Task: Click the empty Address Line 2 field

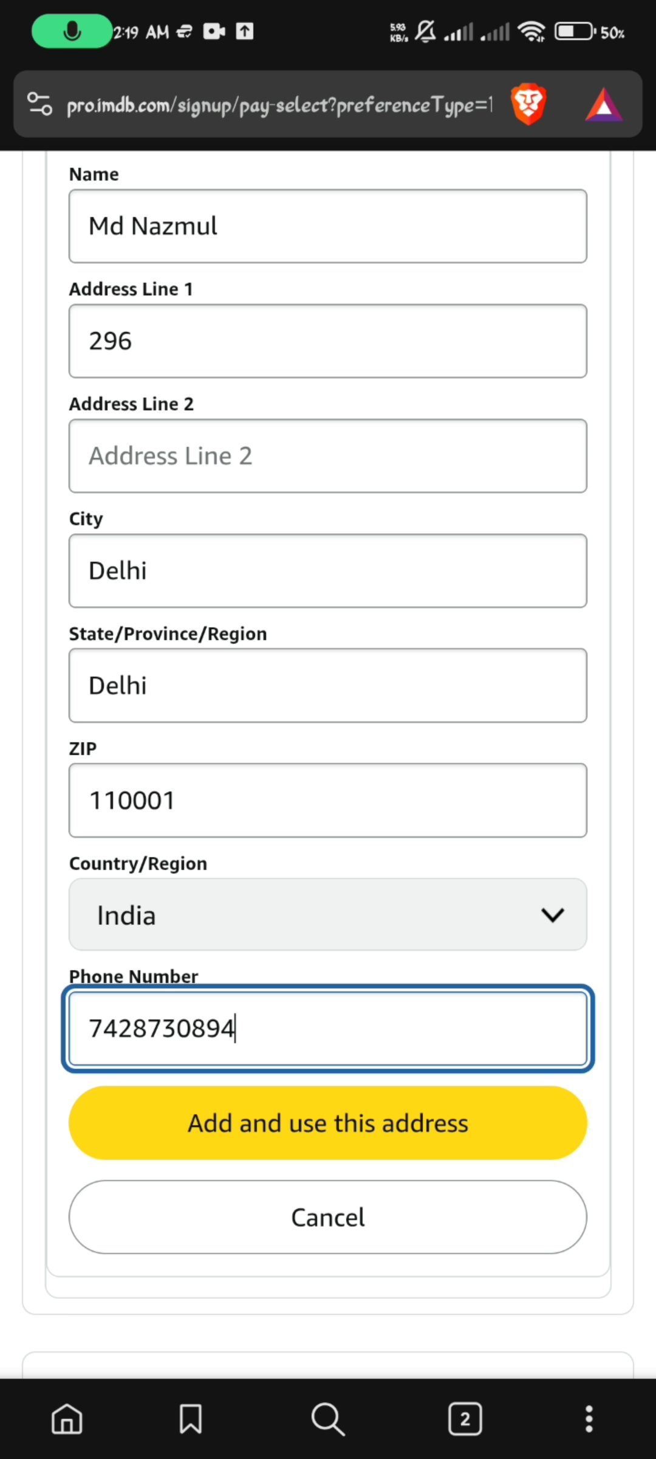Action: 328,456
